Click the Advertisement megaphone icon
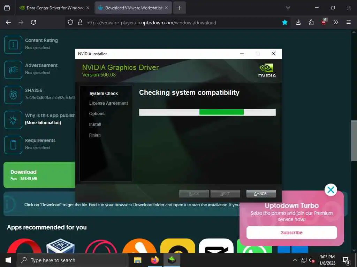 pos(13,70)
